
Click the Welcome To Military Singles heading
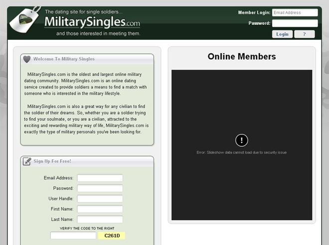pos(64,59)
